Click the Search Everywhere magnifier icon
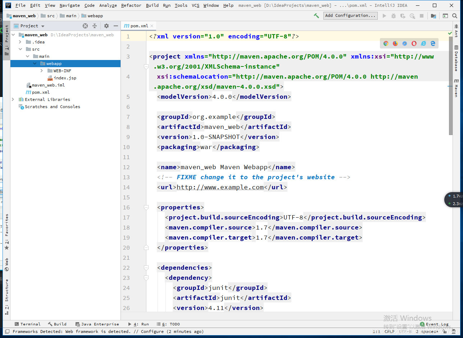The width and height of the screenshot is (463, 338). [455, 16]
